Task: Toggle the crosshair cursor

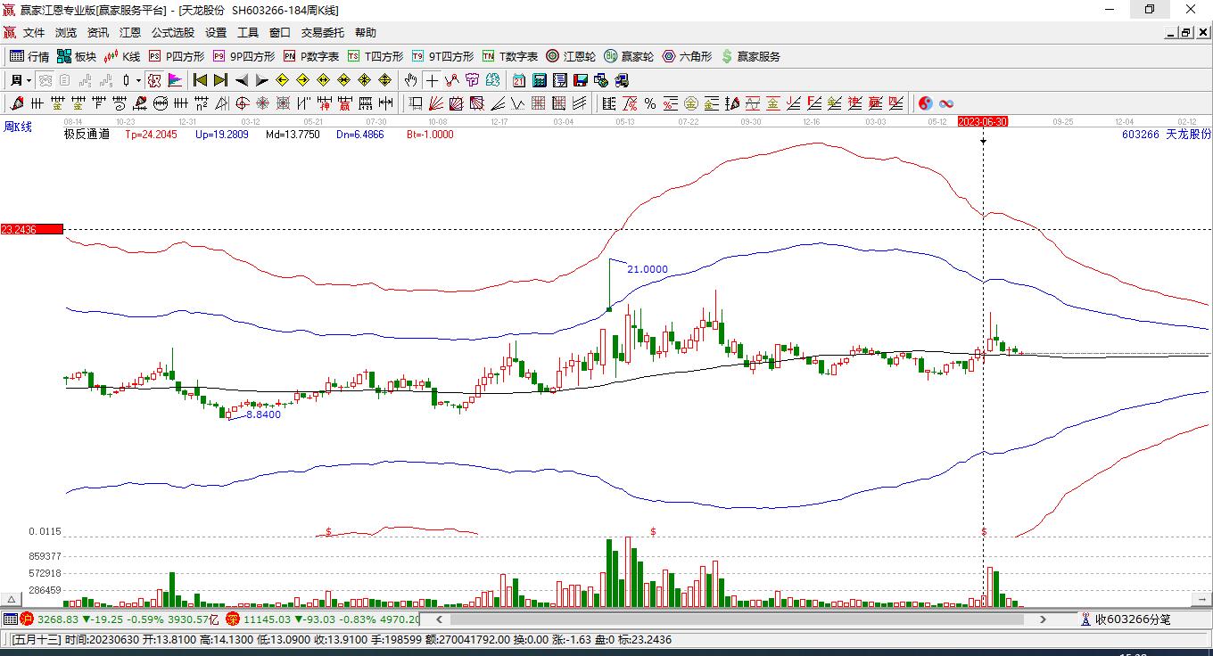Action: [432, 80]
